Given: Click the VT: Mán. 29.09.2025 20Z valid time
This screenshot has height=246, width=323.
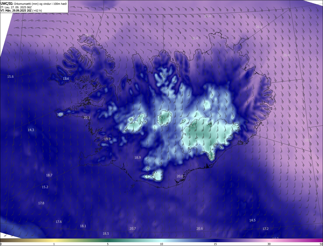Looking at the screenshot, I should [x=16, y=11].
